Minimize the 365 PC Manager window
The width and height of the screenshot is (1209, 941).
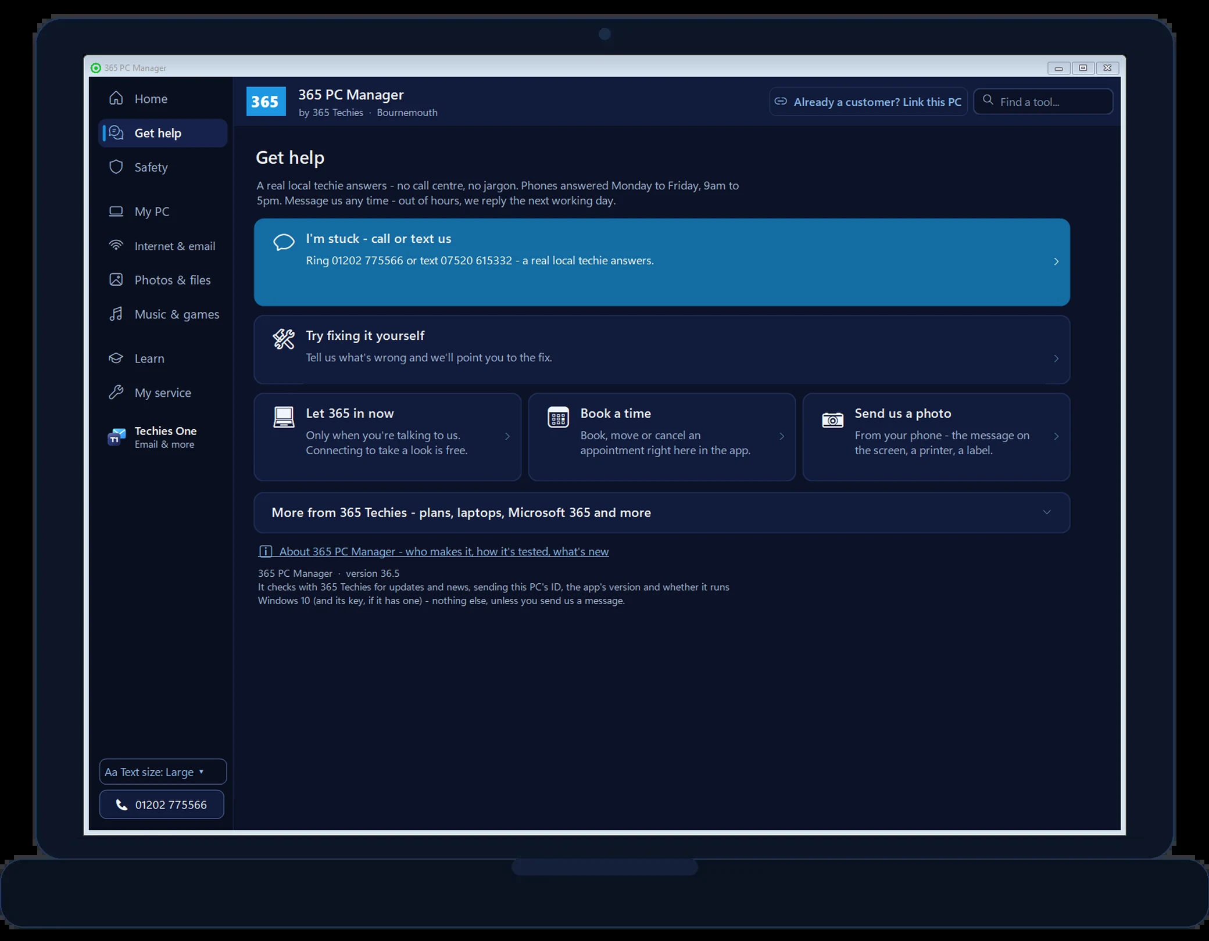pos(1058,68)
